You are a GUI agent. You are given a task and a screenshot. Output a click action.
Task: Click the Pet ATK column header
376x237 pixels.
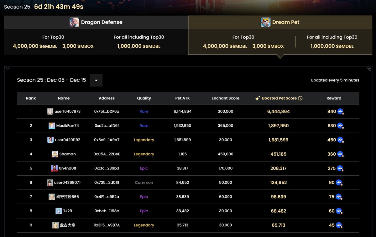(182, 98)
